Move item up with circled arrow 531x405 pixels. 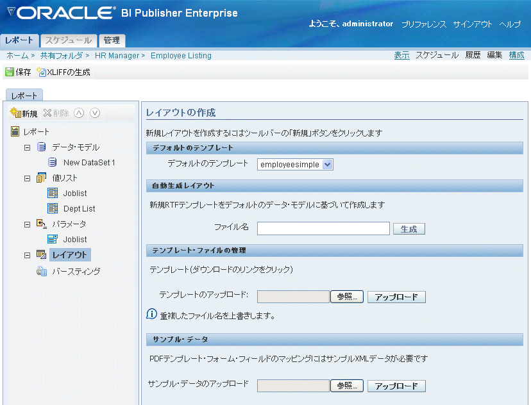(79, 113)
